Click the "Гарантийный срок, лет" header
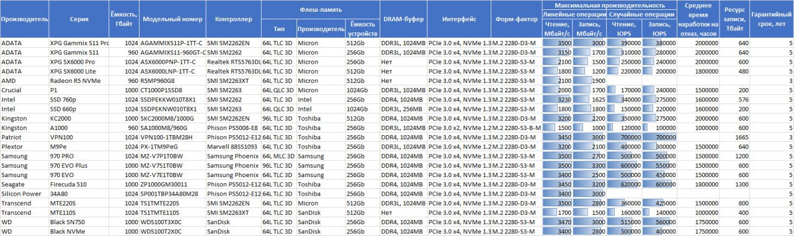Image resolution: width=794 pixels, height=236 pixels. 772,19
